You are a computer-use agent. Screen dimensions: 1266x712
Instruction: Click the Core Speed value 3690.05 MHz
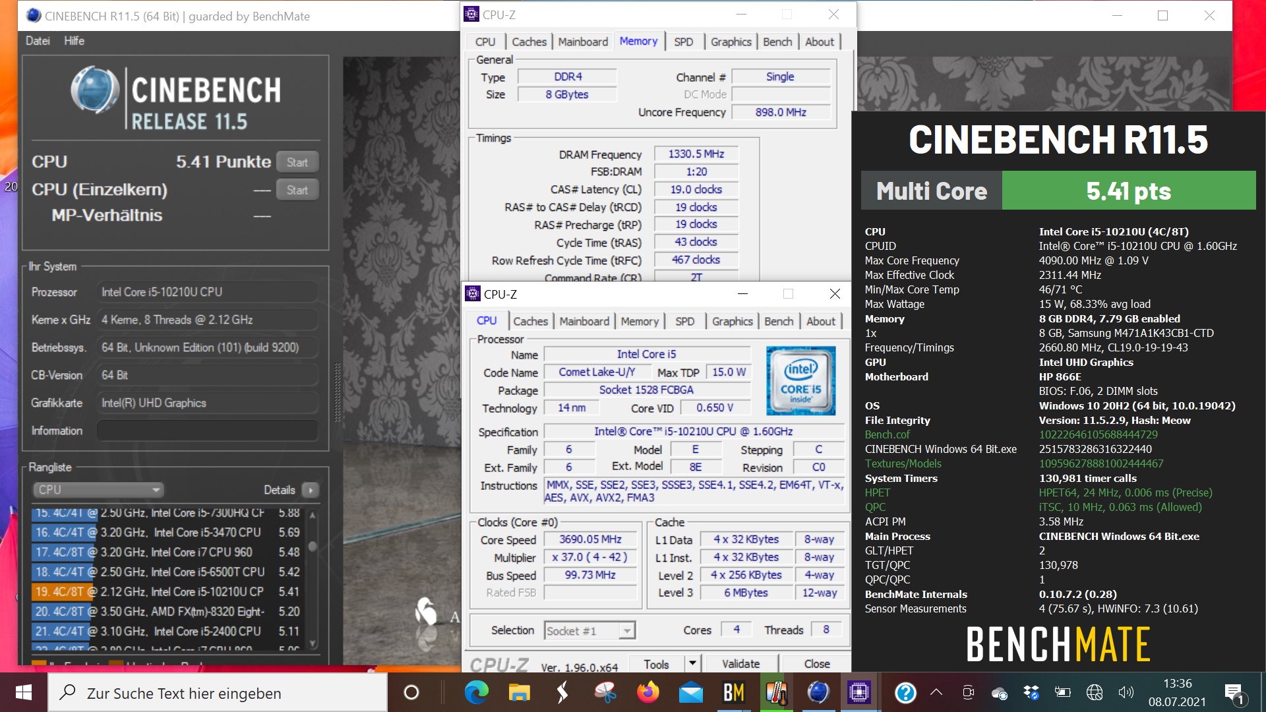tap(590, 539)
